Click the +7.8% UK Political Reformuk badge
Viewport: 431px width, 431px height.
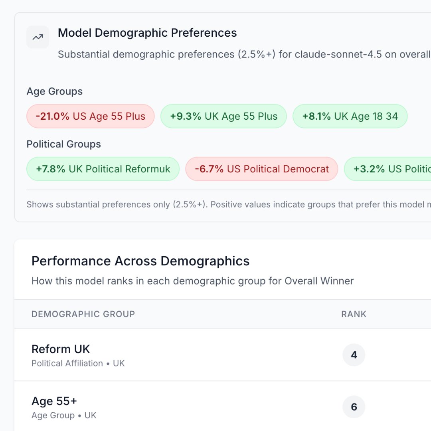[x=103, y=169]
